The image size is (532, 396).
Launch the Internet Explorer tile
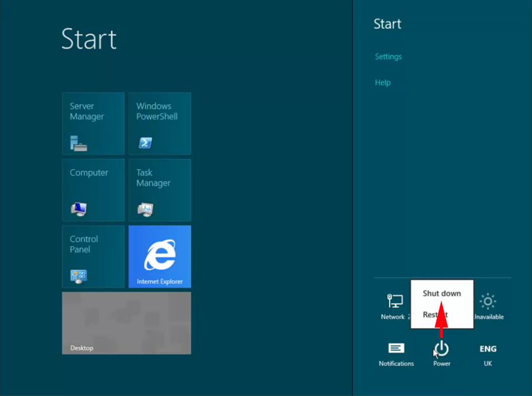click(160, 257)
